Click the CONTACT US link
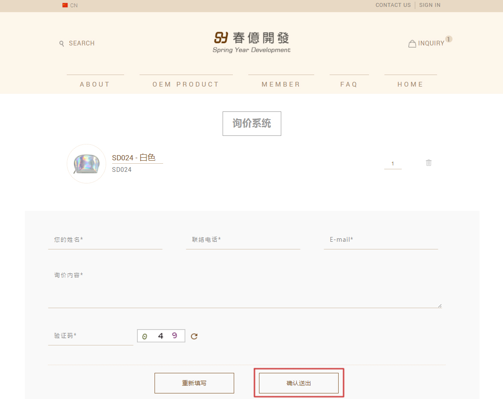503x399 pixels. point(393,5)
